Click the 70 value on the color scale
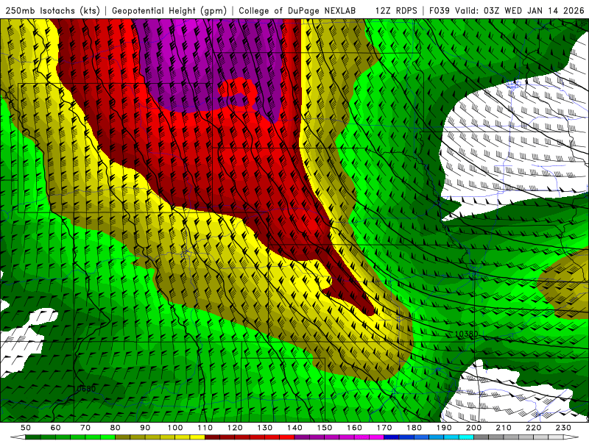 tap(85, 428)
